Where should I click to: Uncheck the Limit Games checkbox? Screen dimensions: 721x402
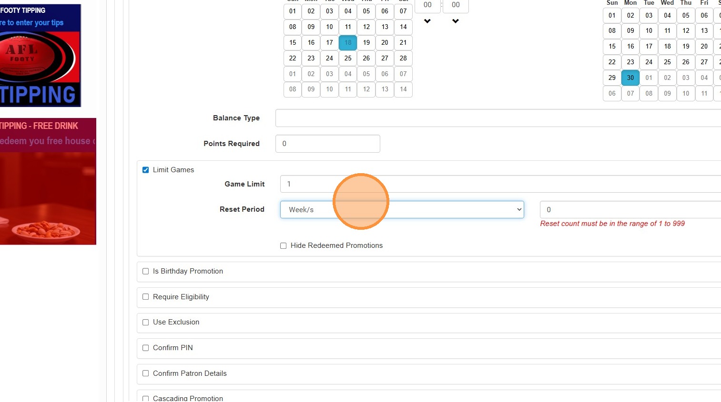pyautogui.click(x=146, y=170)
